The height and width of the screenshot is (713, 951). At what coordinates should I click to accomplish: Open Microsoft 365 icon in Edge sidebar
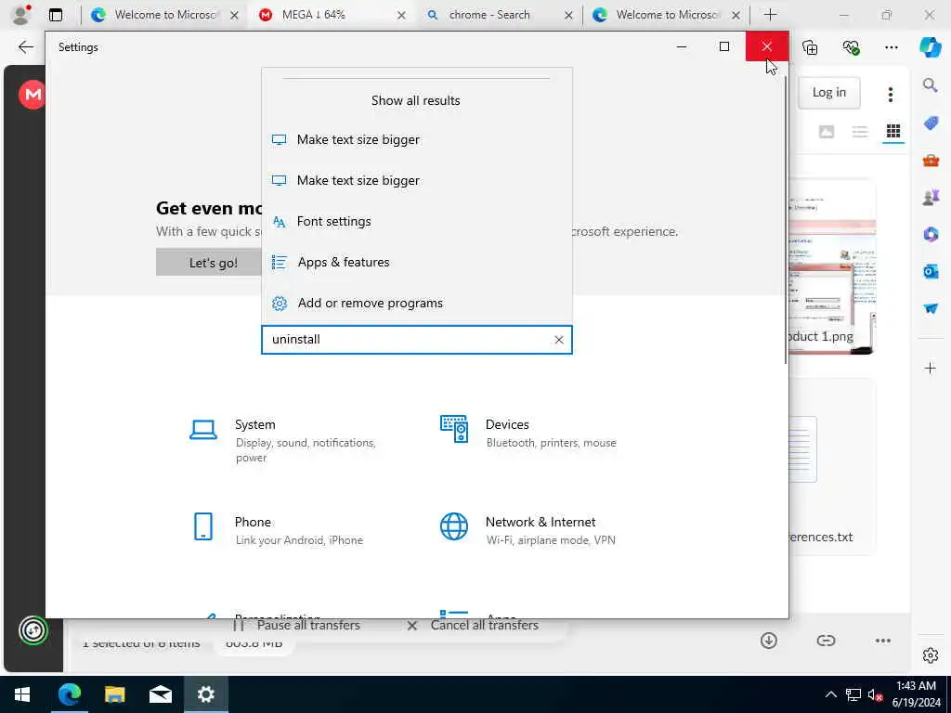coord(931,234)
